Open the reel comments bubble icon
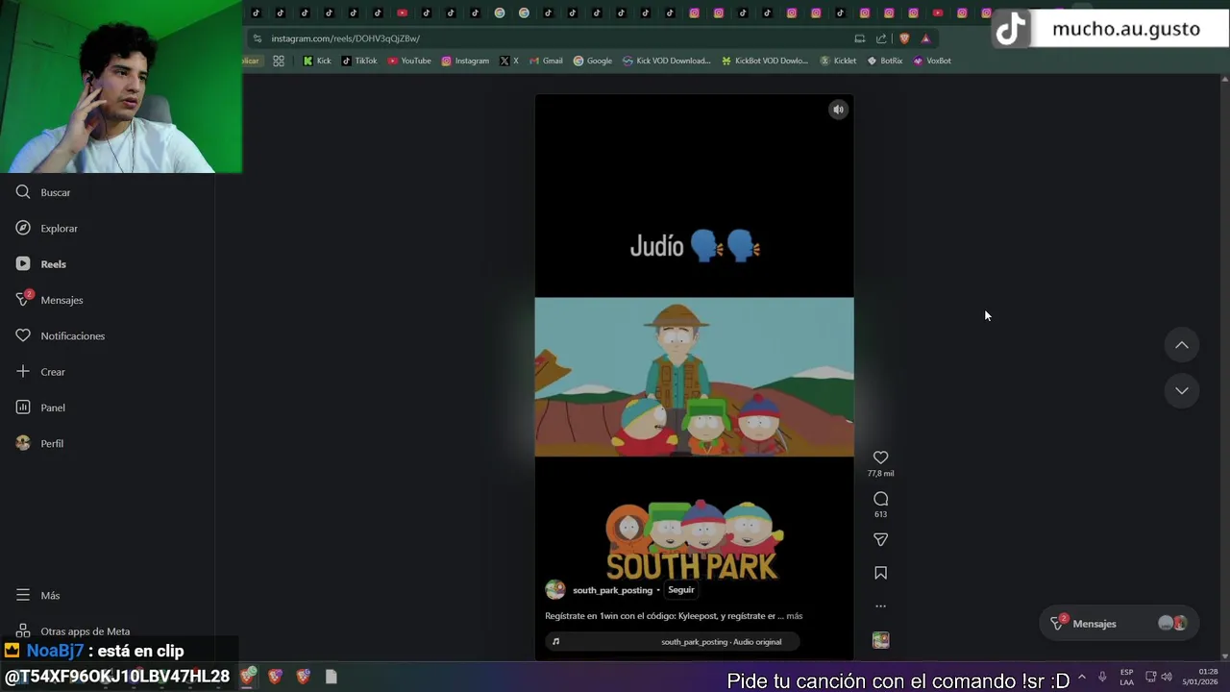 (x=880, y=499)
